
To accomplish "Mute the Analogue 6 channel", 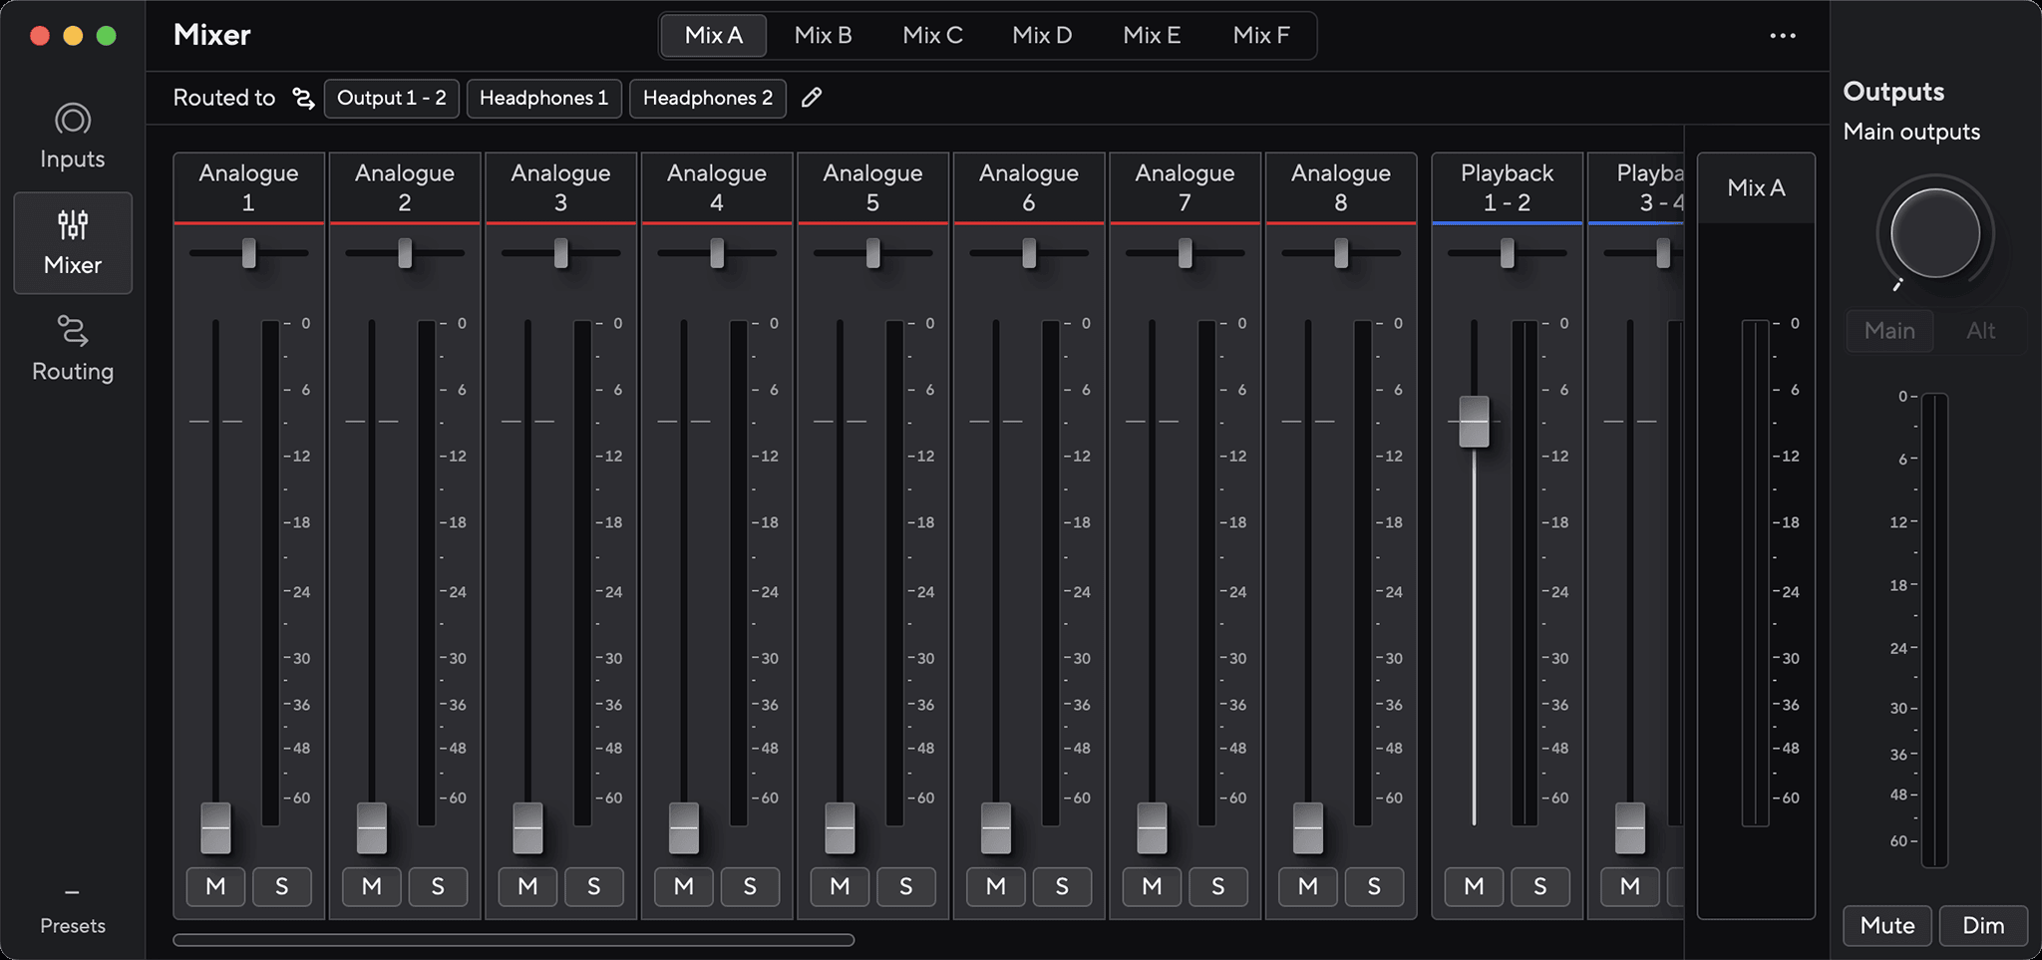I will pos(995,886).
